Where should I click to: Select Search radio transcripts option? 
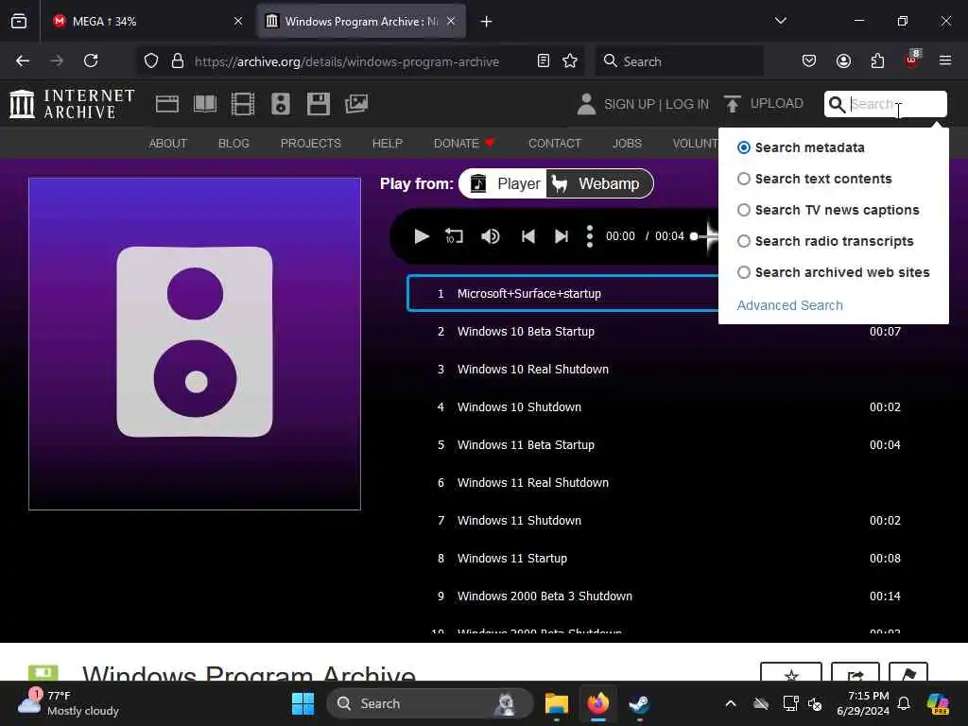coord(744,241)
